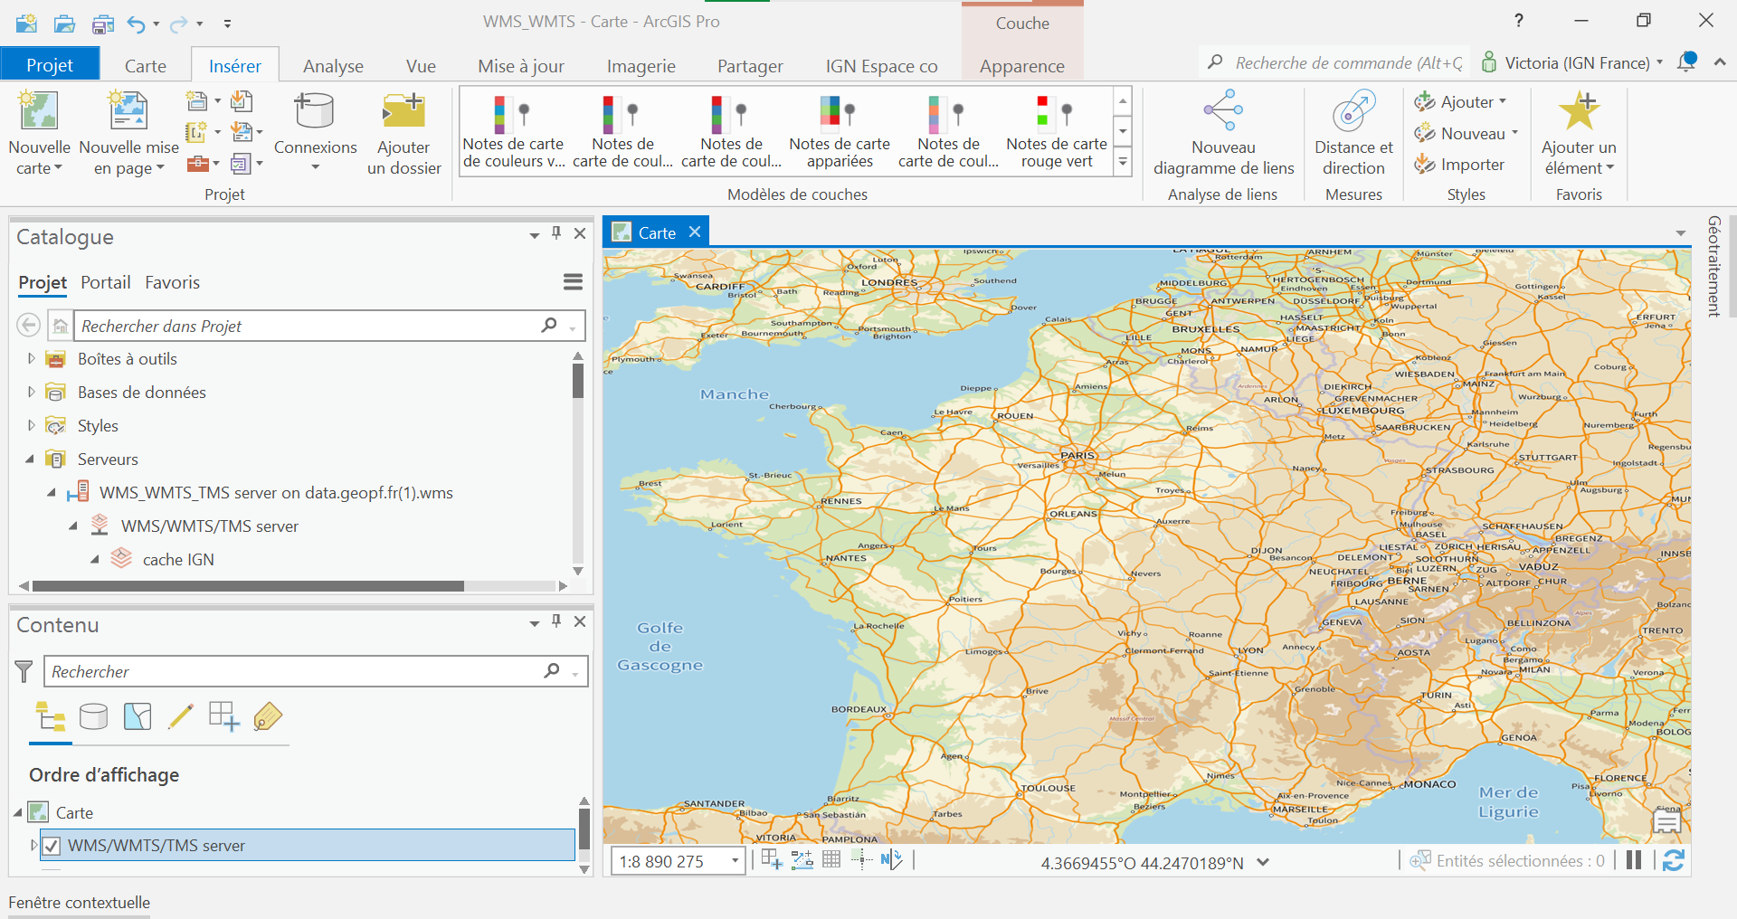Select List by labeling icon

click(x=268, y=716)
